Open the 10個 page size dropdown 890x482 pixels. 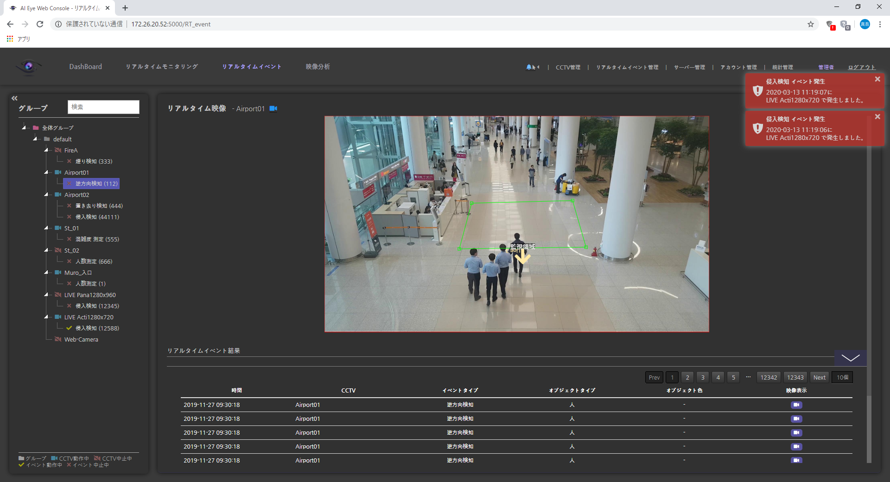pos(842,377)
